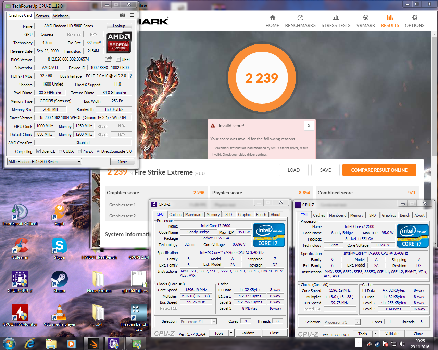438x350 pixels.
Task: Click the Tools button in left CPU-Z
Action: point(219,333)
